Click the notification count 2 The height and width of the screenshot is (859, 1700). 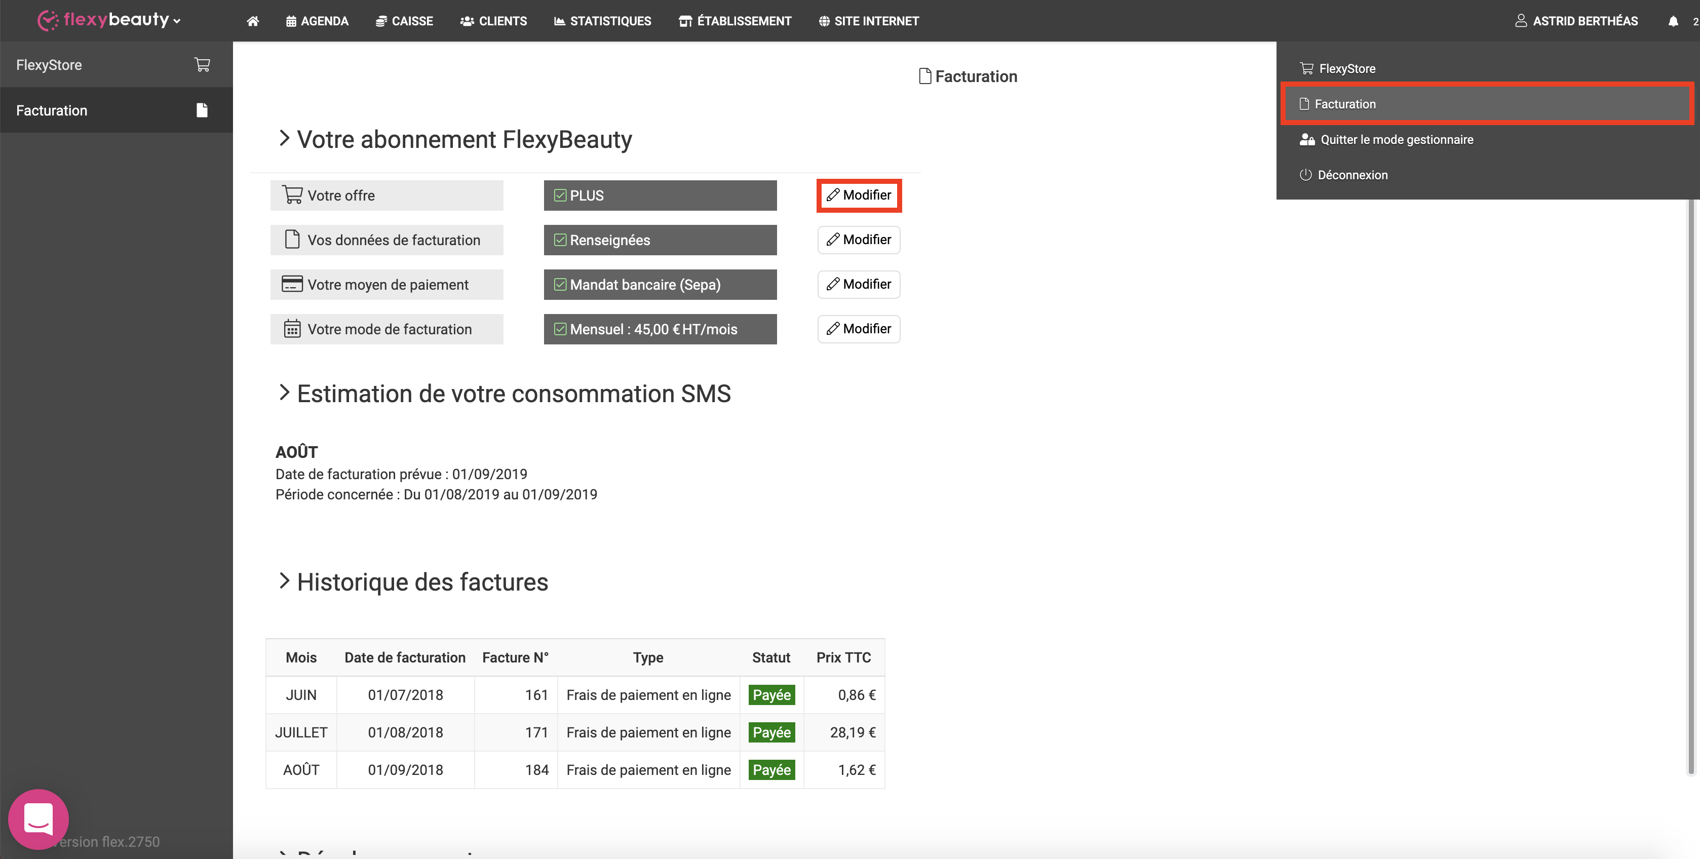click(1695, 21)
